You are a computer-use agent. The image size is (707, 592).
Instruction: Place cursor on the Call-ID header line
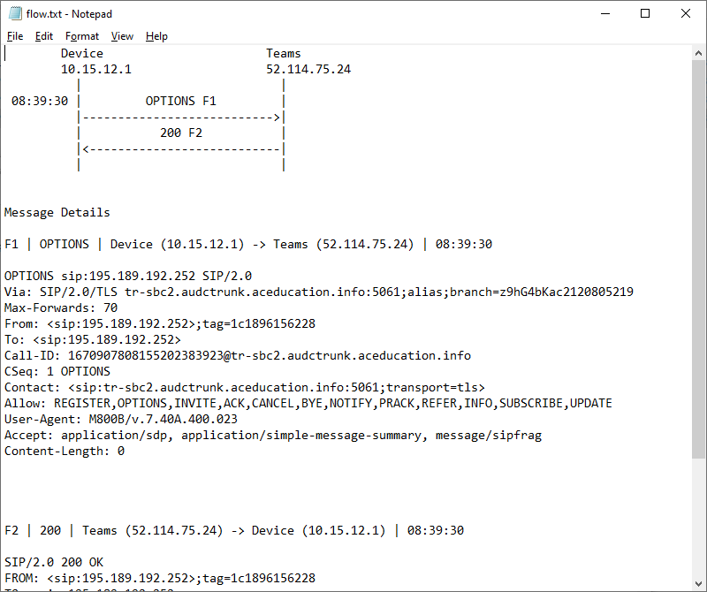point(177,355)
